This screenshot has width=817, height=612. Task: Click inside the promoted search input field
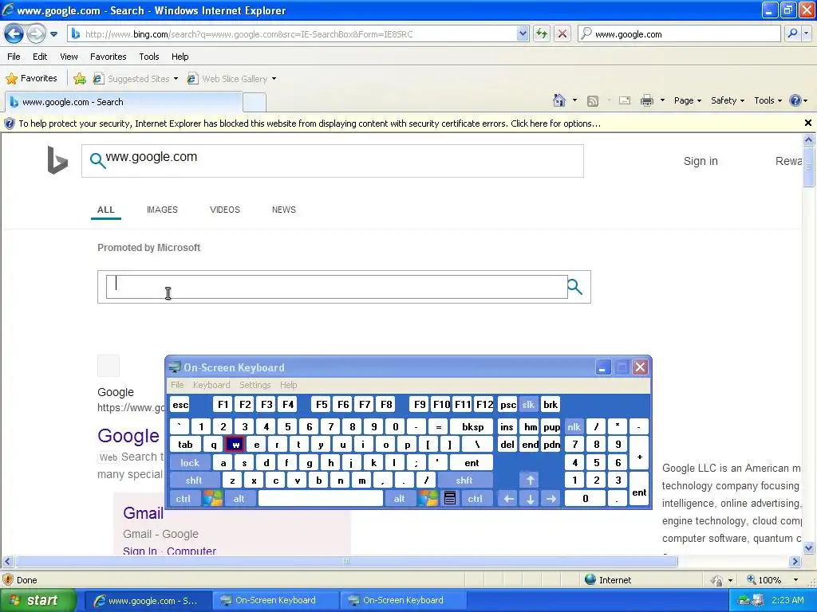(x=337, y=287)
